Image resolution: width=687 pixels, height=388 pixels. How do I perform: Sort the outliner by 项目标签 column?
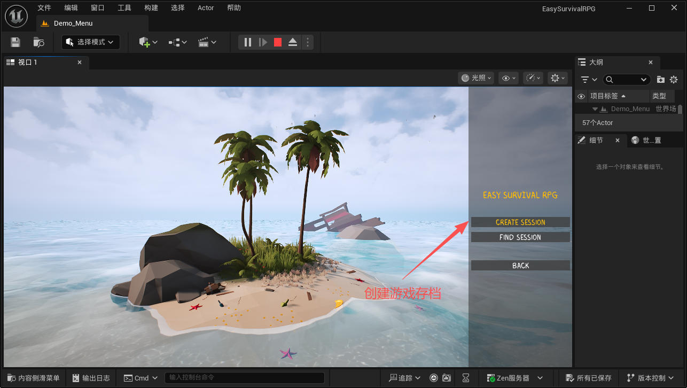click(618, 96)
